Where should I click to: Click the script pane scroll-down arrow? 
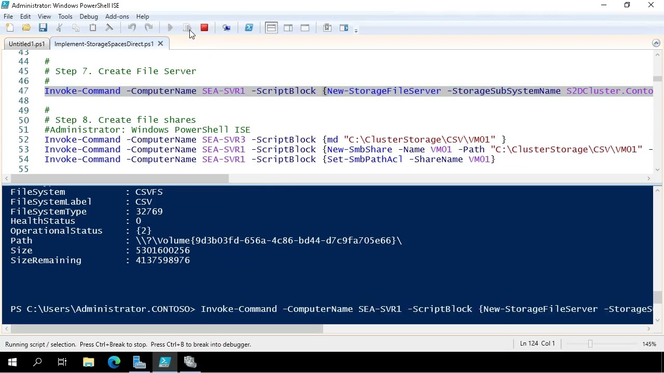[657, 170]
